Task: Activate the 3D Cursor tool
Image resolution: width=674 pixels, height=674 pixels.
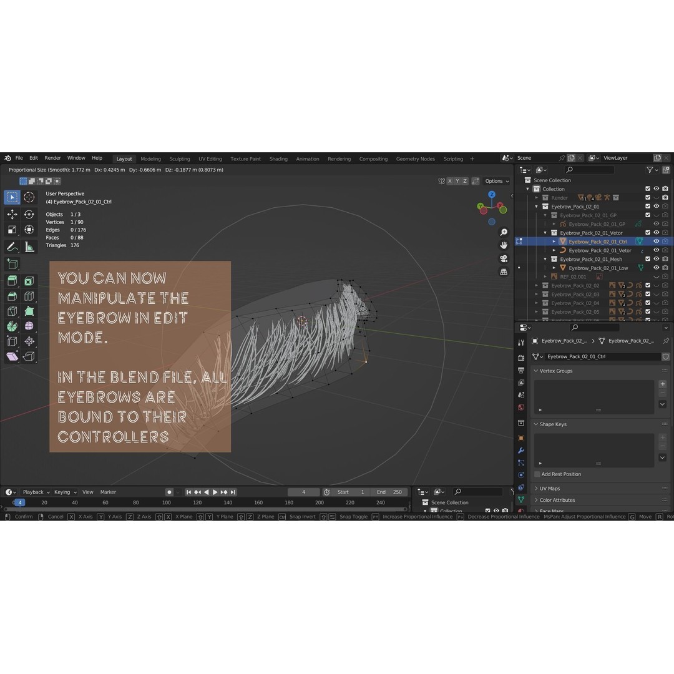Action: pyautogui.click(x=29, y=197)
